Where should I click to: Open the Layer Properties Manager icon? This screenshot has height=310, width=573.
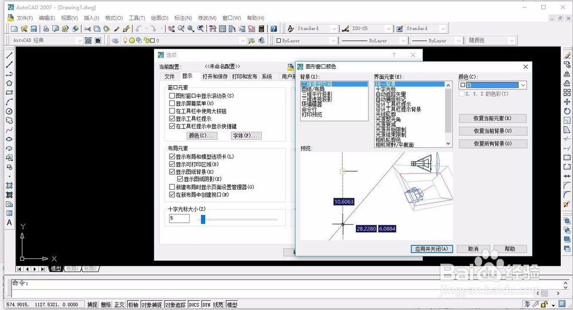(x=115, y=41)
